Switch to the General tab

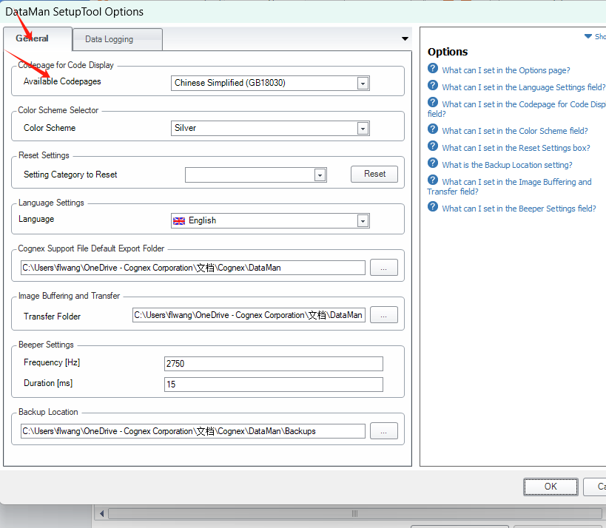tap(38, 38)
